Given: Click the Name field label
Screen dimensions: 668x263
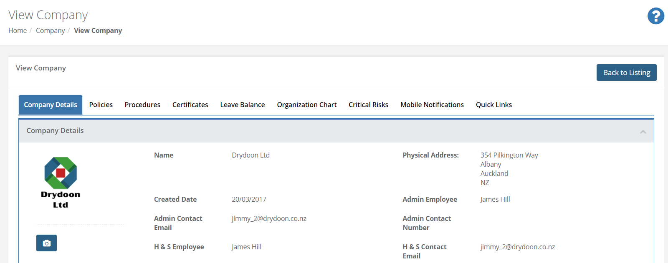Looking at the screenshot, I should coord(164,155).
